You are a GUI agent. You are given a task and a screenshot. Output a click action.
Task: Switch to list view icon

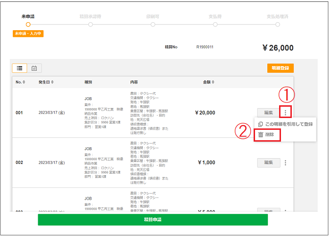[x=20, y=68]
